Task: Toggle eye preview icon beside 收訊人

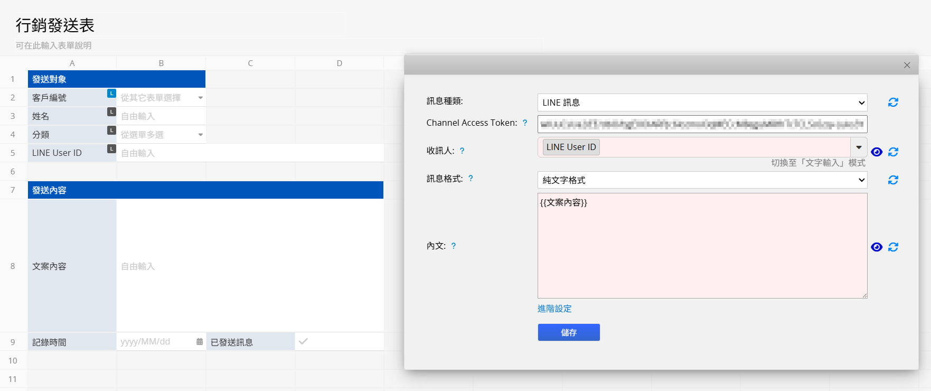Action: (x=877, y=152)
